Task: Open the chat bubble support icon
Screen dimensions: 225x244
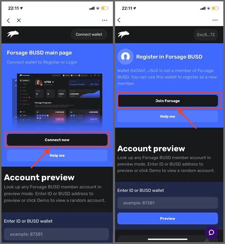Action: (211, 233)
